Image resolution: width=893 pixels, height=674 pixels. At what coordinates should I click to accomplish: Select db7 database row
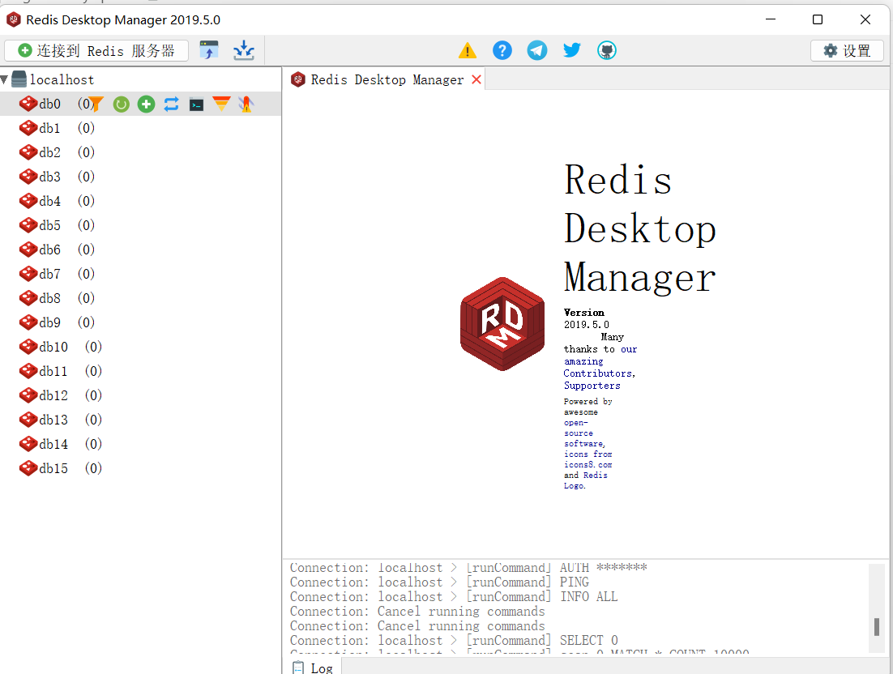click(140, 274)
